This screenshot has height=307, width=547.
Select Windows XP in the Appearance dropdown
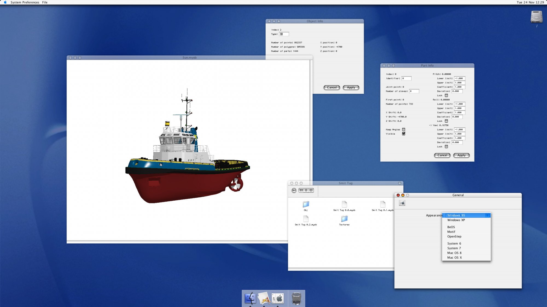point(456,220)
